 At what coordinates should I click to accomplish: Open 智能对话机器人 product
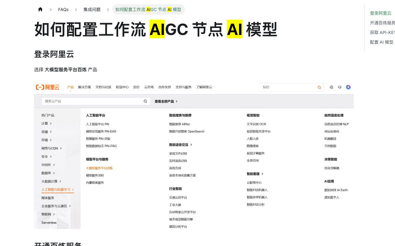(257, 190)
